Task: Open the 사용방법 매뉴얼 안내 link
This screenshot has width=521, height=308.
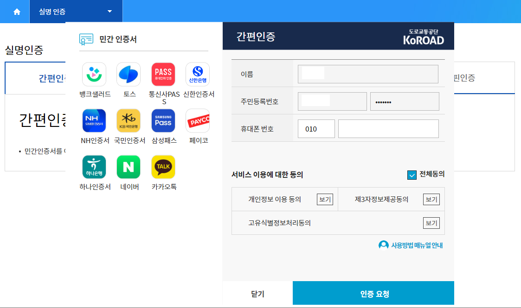Action: click(417, 245)
